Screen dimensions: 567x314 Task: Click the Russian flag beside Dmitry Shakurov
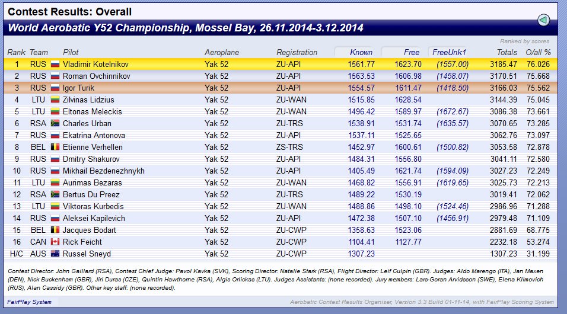click(55, 159)
